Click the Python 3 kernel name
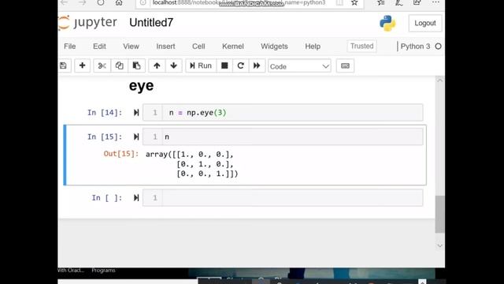Viewport: 504px width, 284px height. point(415,47)
